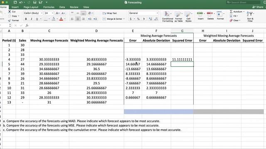The image size is (266, 149).
Task: Select column G header
Action: 182,31
